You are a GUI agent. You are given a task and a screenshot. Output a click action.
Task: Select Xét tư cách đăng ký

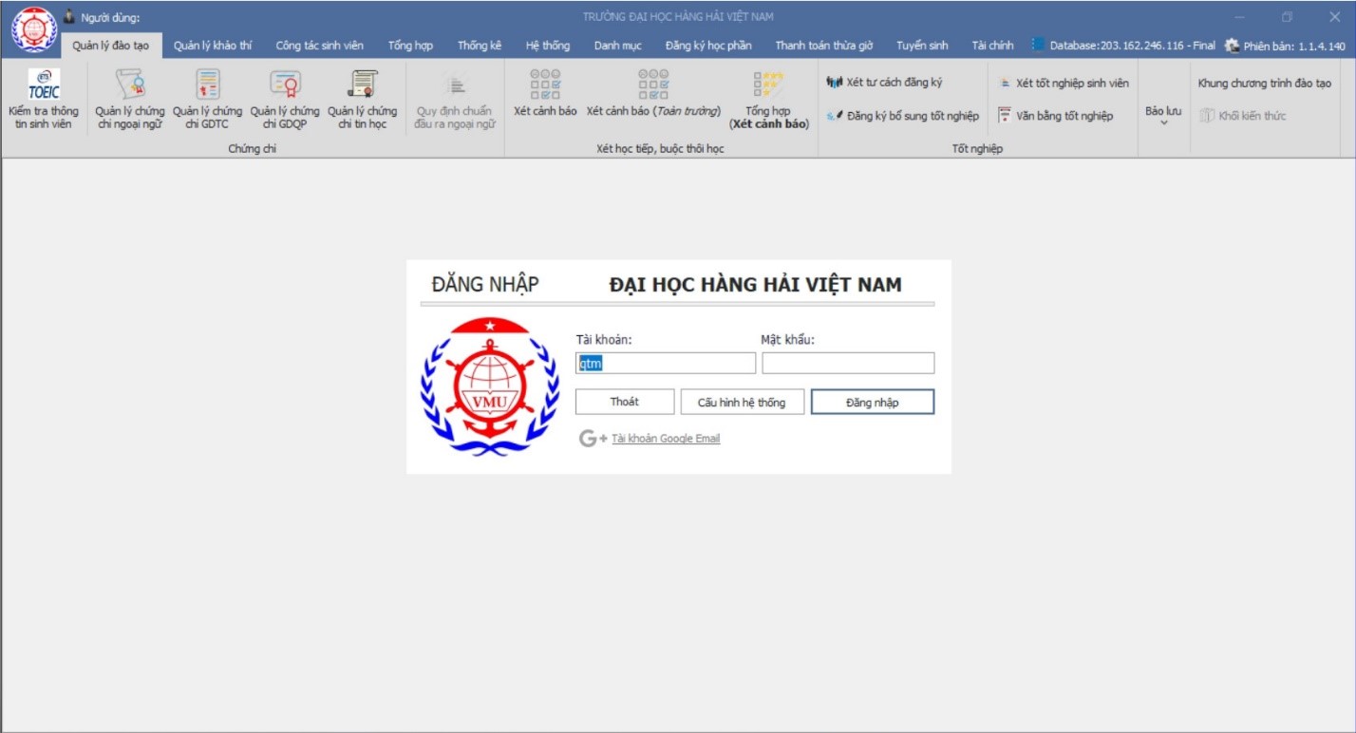(885, 83)
